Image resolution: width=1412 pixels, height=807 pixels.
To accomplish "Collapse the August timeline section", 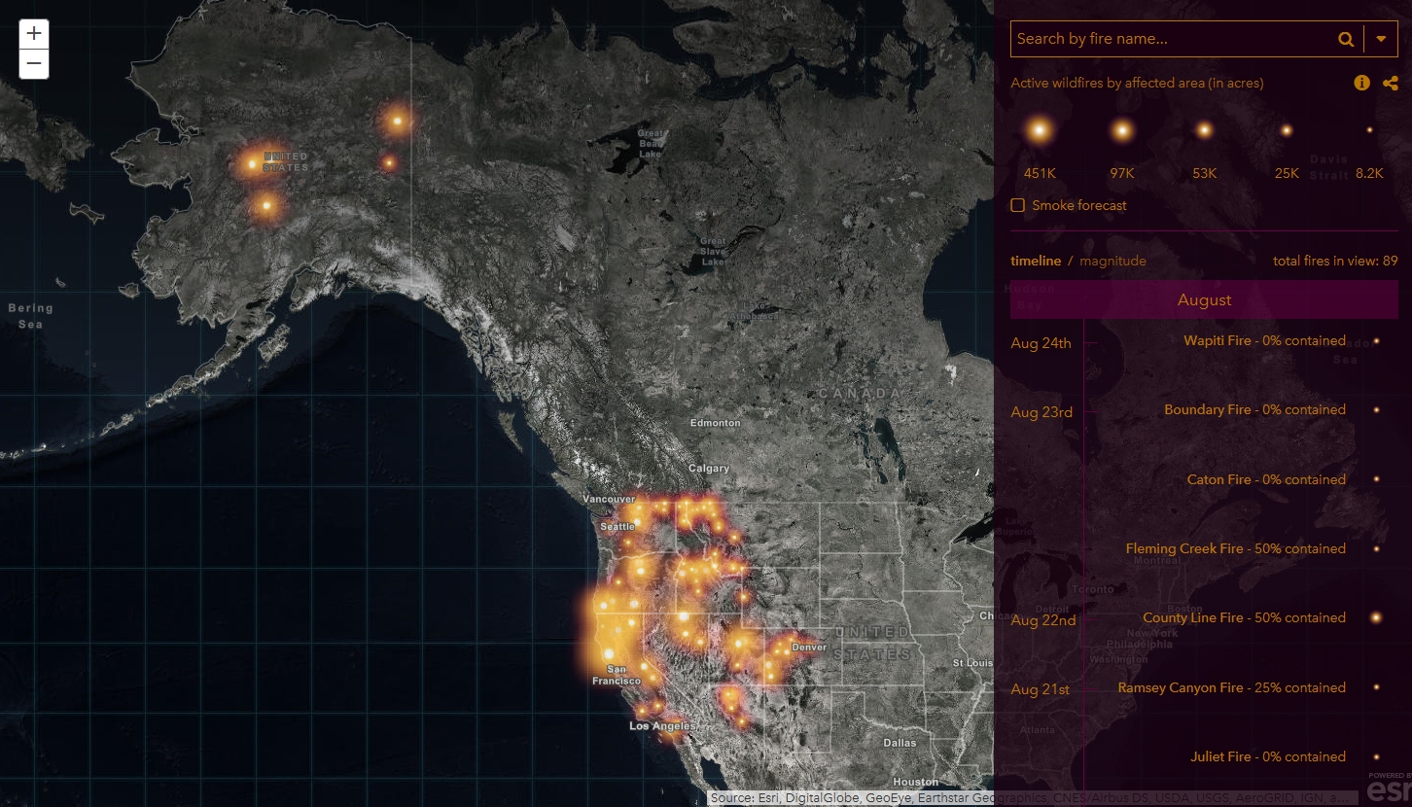I will (1204, 299).
